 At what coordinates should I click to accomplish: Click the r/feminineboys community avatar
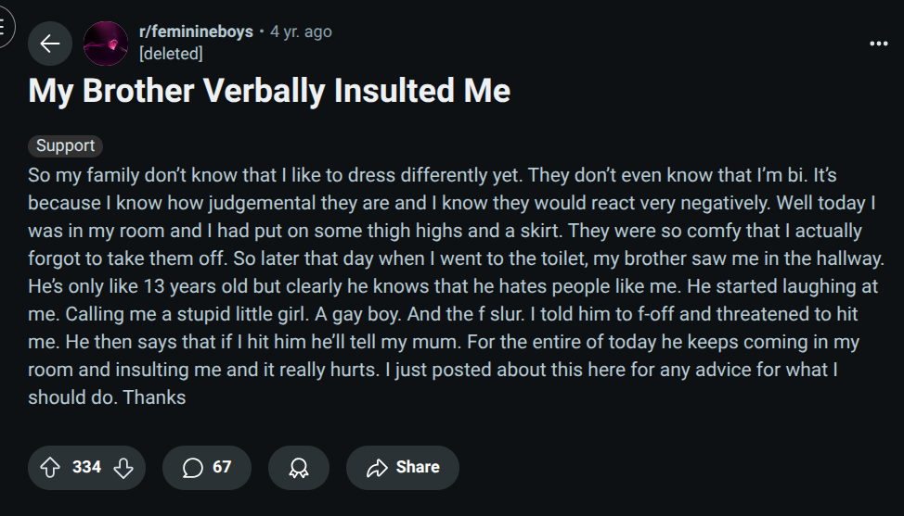click(x=106, y=44)
